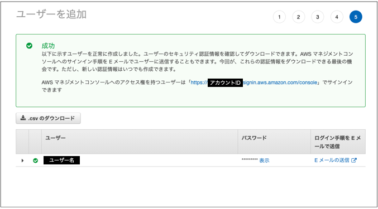The width and height of the screenshot is (378, 209).
Task: Go to step 2 indicator
Action: click(x=299, y=17)
